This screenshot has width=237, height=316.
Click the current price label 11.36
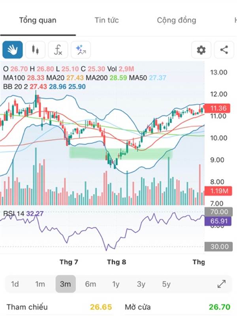tap(218, 108)
